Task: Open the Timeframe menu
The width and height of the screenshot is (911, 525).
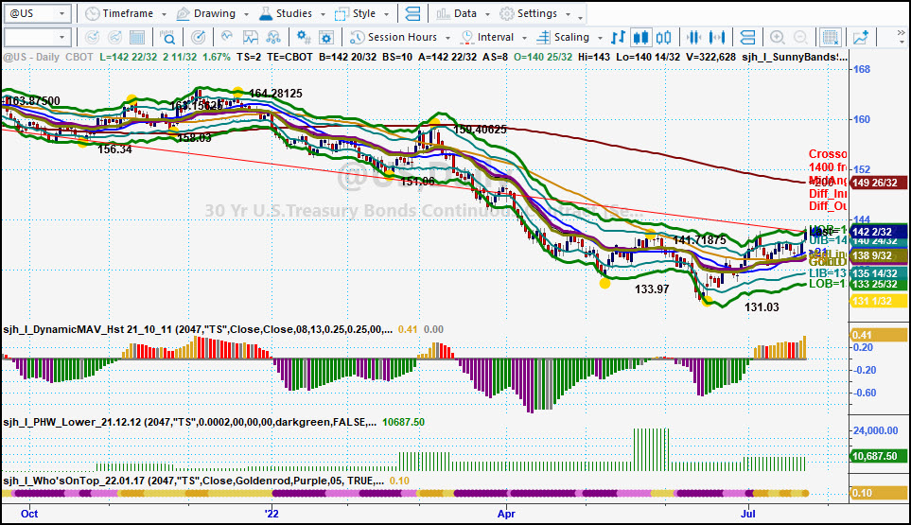Action: pyautogui.click(x=120, y=13)
